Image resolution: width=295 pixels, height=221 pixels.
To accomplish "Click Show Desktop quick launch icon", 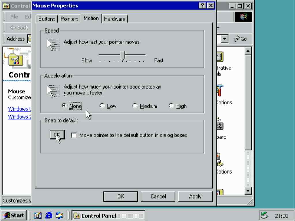I will (38, 215).
